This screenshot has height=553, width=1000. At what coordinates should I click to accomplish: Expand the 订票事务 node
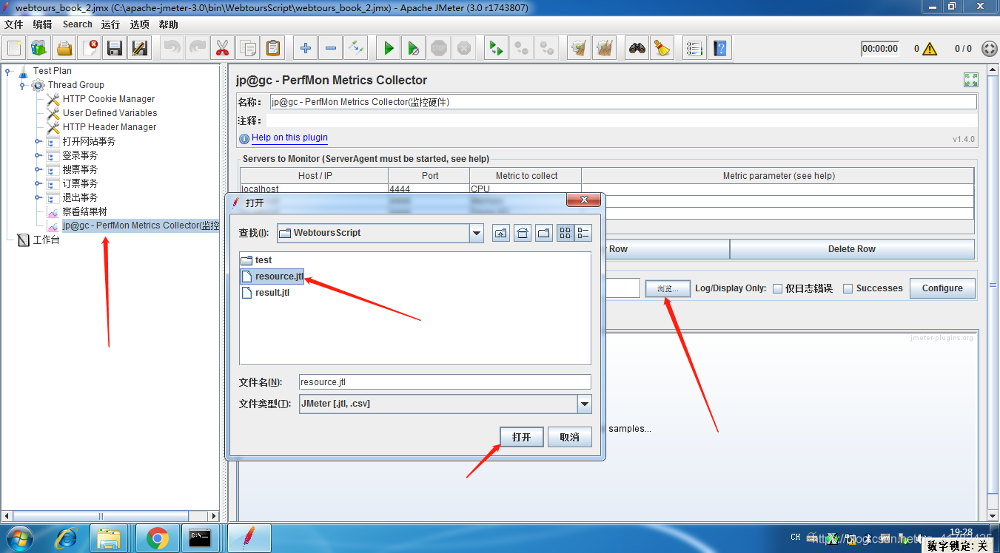coord(38,183)
